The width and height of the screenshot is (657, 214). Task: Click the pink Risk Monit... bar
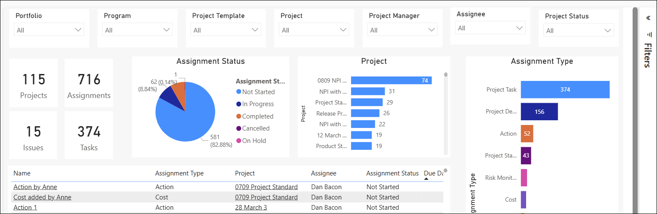pyautogui.click(x=524, y=178)
